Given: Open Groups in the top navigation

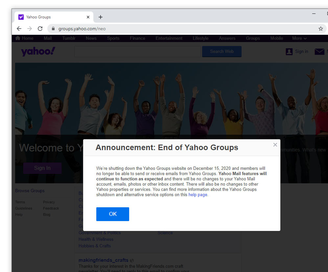Looking at the screenshot, I should (253, 38).
